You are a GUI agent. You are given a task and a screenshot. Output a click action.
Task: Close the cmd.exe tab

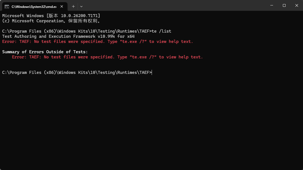[x=62, y=7]
